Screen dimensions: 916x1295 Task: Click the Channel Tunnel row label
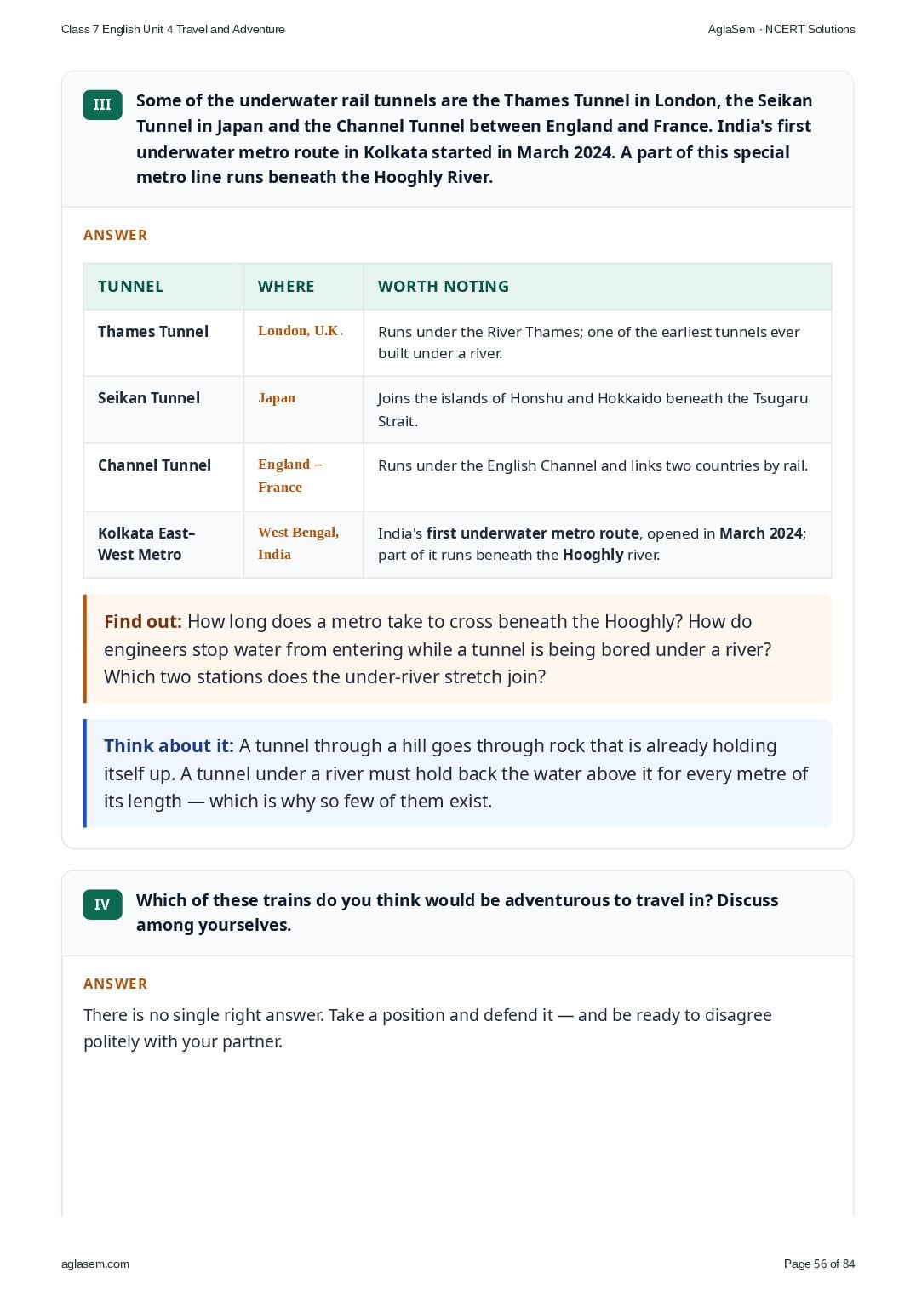[x=154, y=465]
